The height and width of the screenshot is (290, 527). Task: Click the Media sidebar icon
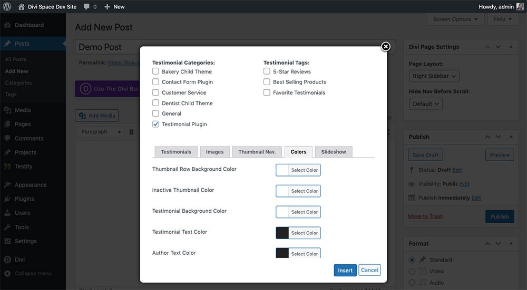(x=7, y=110)
